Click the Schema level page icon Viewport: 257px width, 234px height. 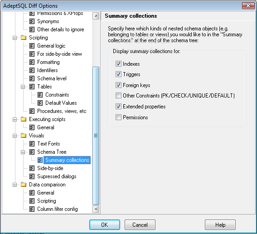coord(32,78)
